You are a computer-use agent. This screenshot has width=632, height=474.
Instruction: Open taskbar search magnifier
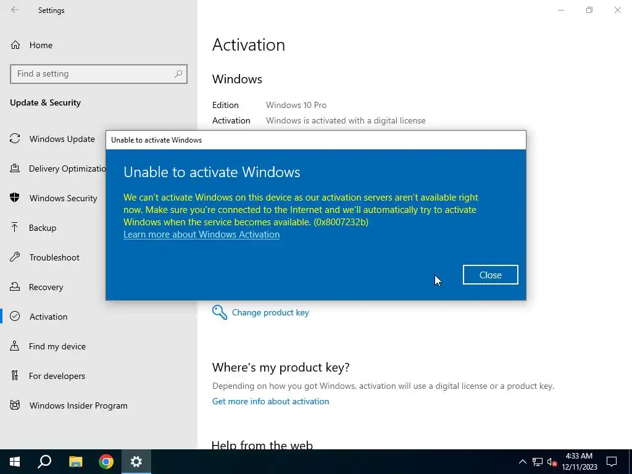click(44, 462)
